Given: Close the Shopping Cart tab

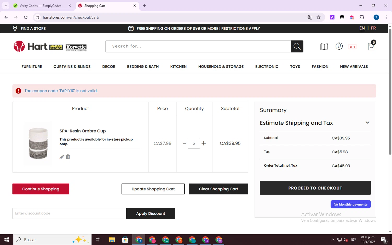Looking at the screenshot, I should (x=135, y=5).
